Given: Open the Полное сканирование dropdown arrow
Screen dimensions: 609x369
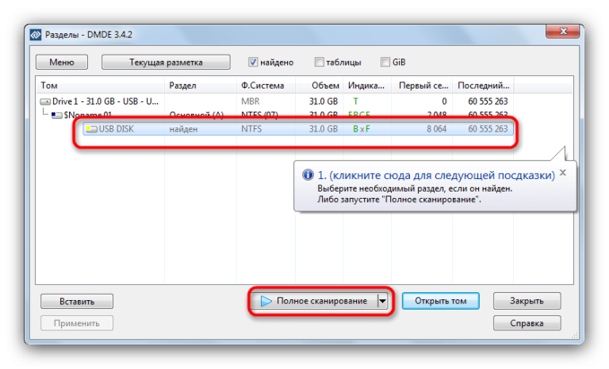Looking at the screenshot, I should click(x=382, y=301).
